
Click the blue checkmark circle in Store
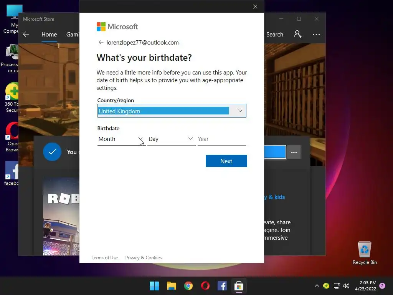[52, 152]
